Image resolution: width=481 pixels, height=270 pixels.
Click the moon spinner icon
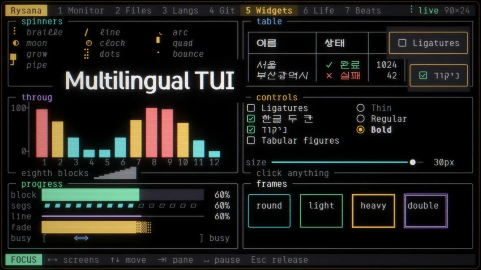[x=16, y=43]
